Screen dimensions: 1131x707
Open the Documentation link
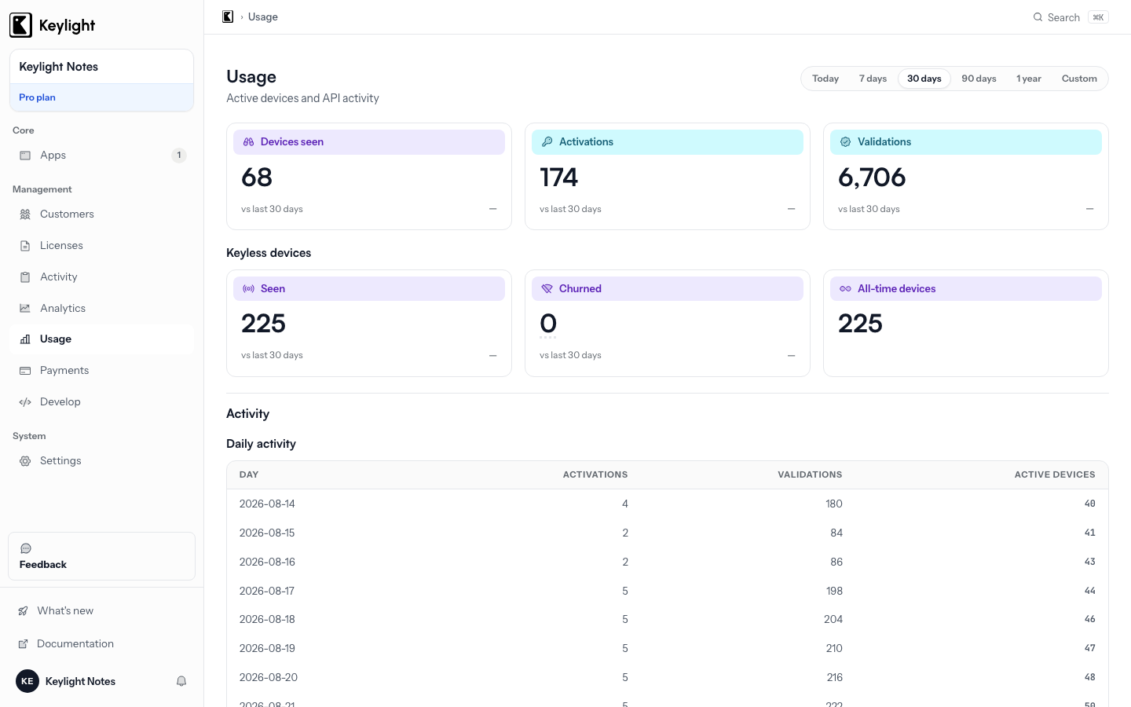(x=101, y=644)
